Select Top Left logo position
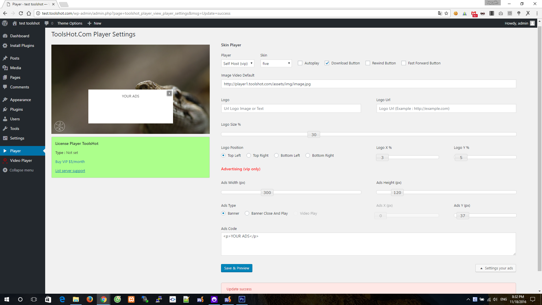 pos(223,155)
